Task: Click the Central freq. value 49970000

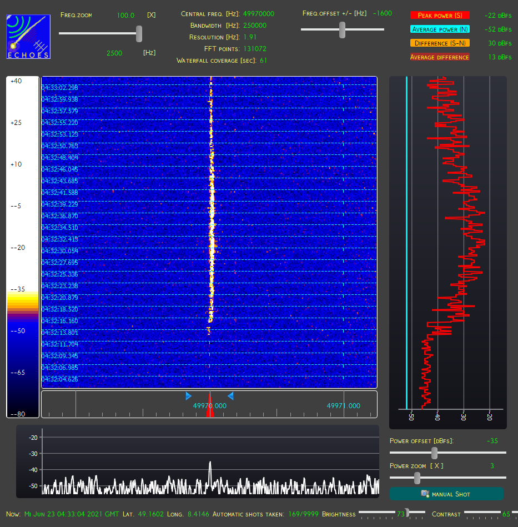Action: point(258,14)
